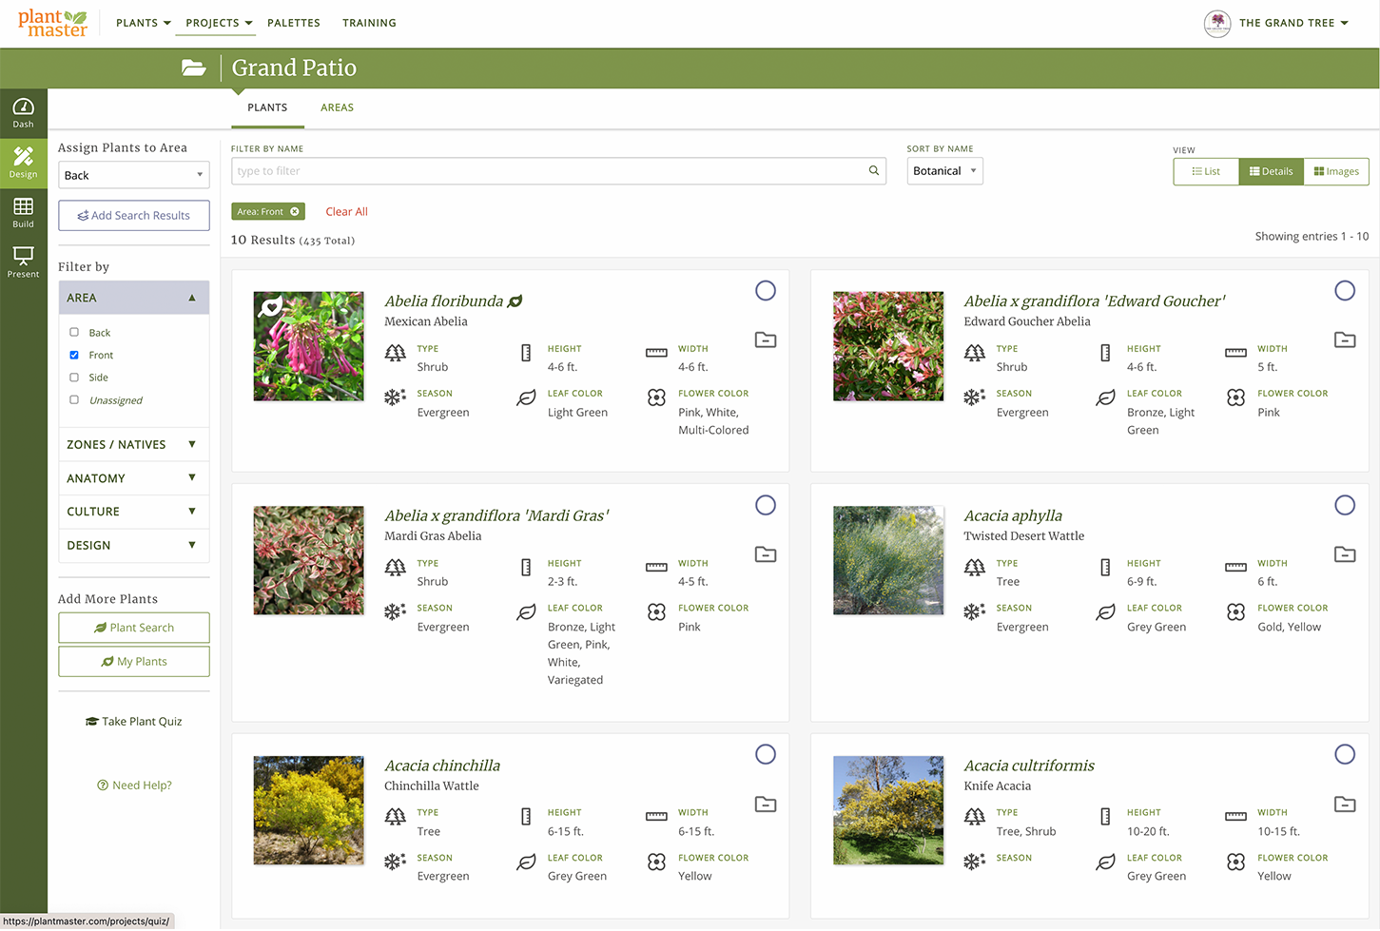Click folder icon on Abelia floribunda card
The image size is (1380, 931).
pyautogui.click(x=766, y=339)
